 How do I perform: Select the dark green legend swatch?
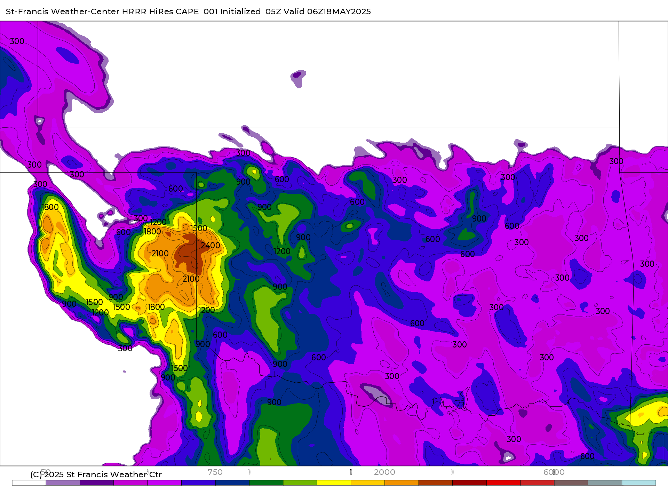tap(266, 483)
